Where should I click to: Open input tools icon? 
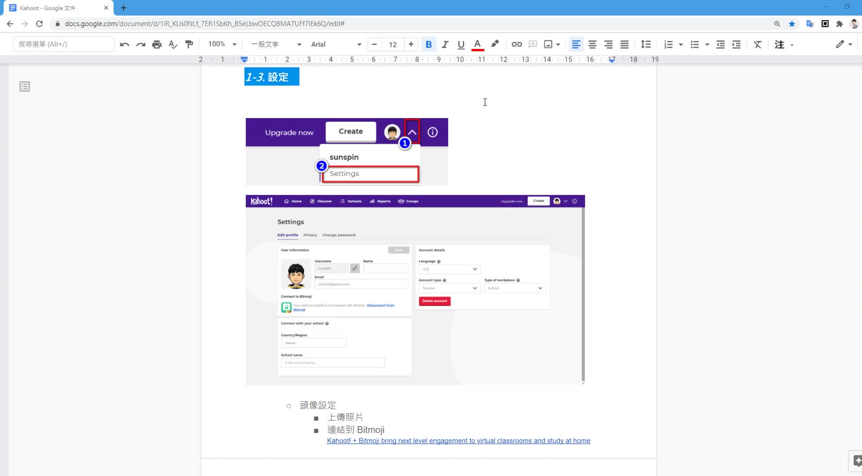pos(780,44)
